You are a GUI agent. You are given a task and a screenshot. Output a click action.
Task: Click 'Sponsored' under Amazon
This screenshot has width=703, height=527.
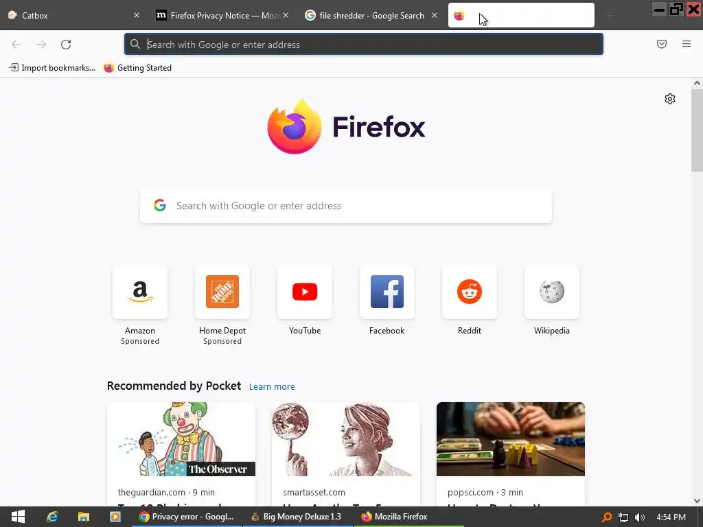(140, 342)
